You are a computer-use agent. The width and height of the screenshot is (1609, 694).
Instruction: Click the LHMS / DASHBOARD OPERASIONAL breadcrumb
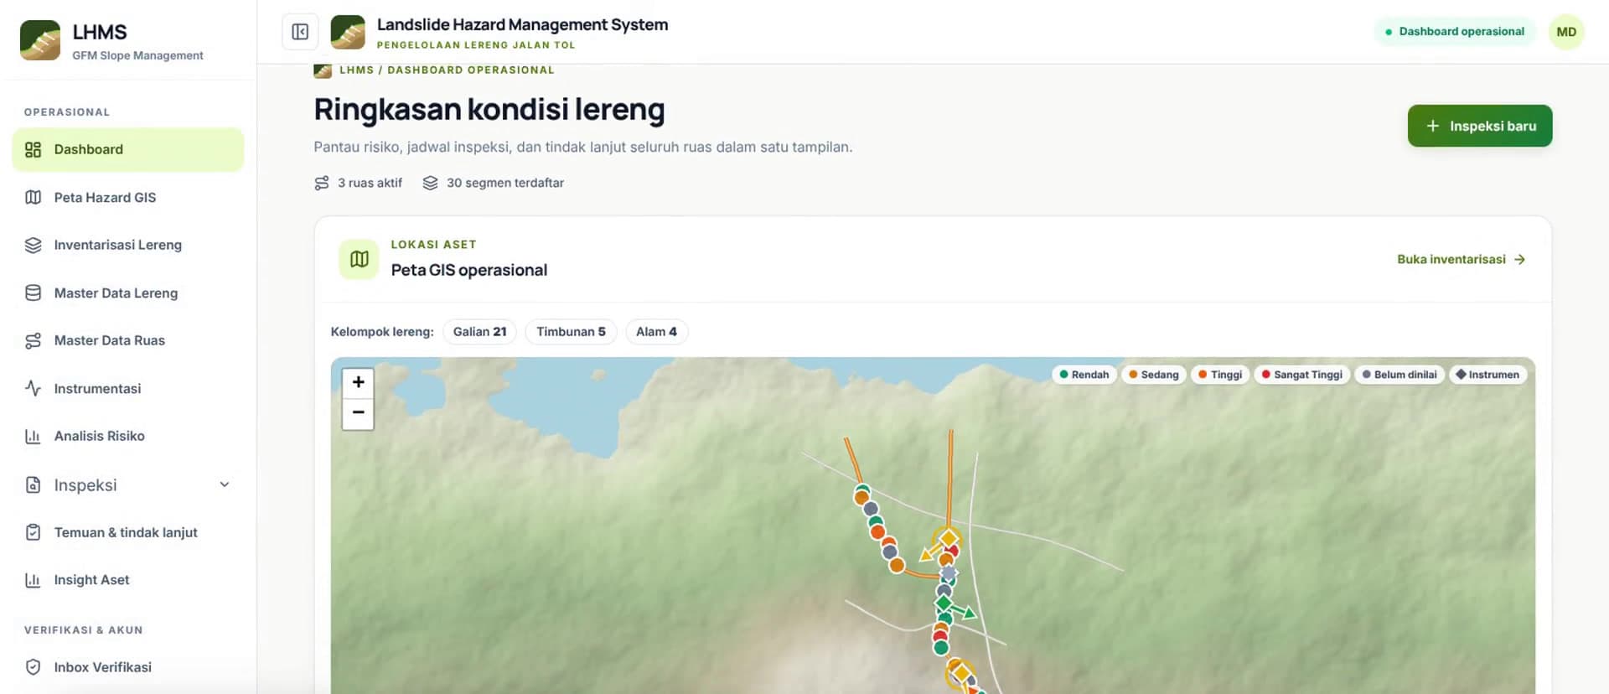click(447, 70)
